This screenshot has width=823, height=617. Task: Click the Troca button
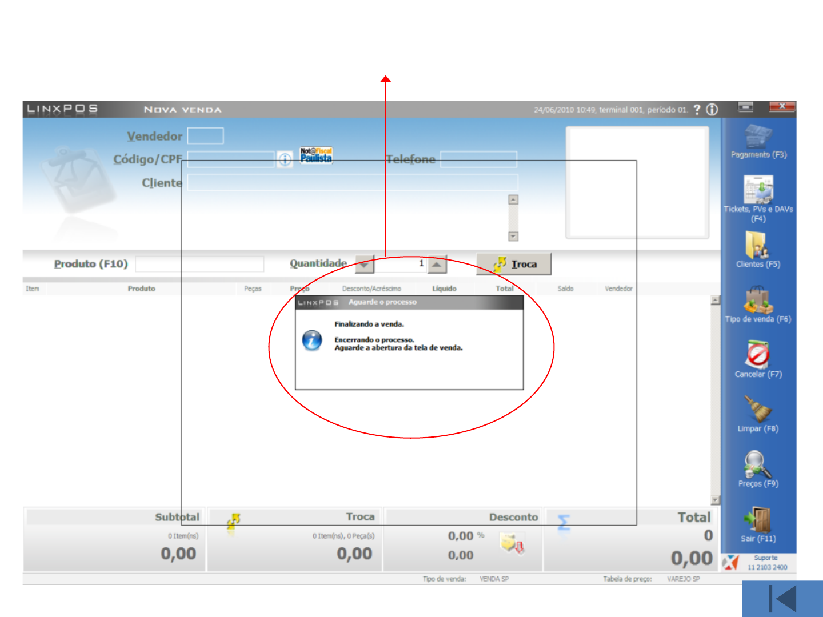click(x=514, y=264)
